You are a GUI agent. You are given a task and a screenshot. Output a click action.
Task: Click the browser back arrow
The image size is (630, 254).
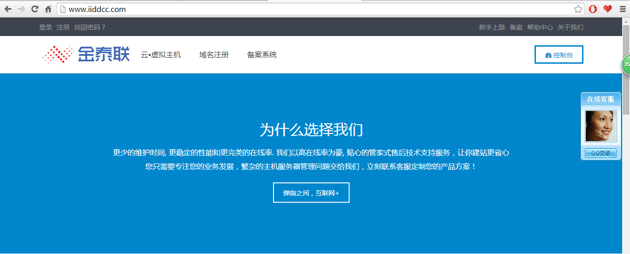(x=8, y=9)
